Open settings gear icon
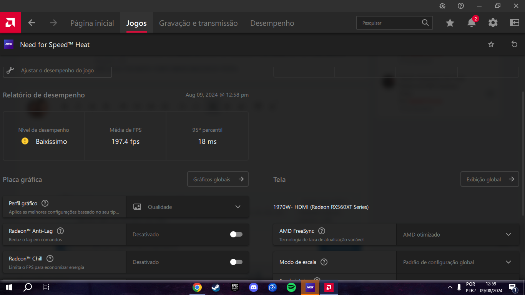The image size is (525, 295). (493, 23)
